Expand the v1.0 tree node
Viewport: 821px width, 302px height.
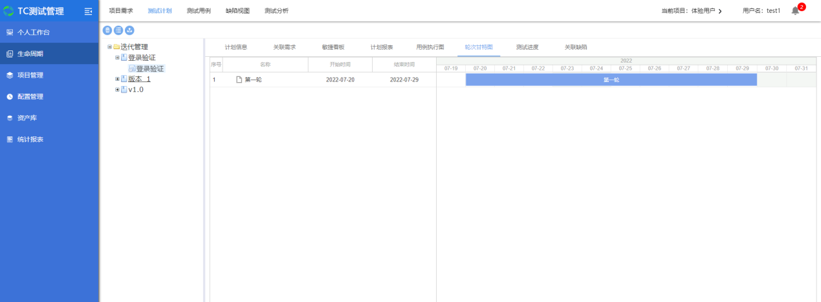117,90
